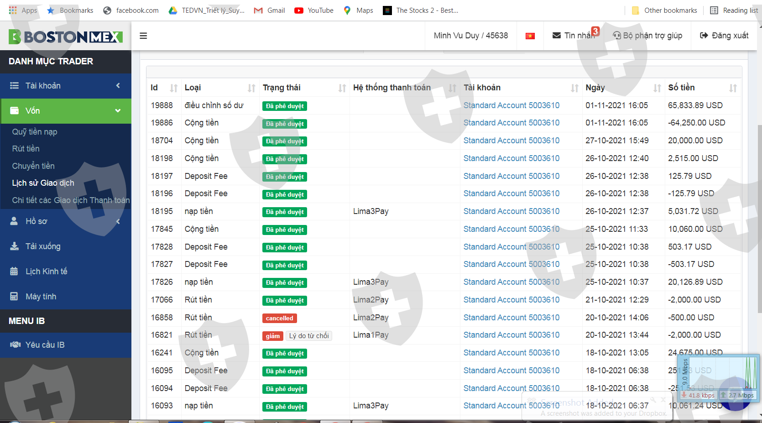Open Standard Account link for transaction 19888
Screen dimensions: 762x423
(511, 105)
